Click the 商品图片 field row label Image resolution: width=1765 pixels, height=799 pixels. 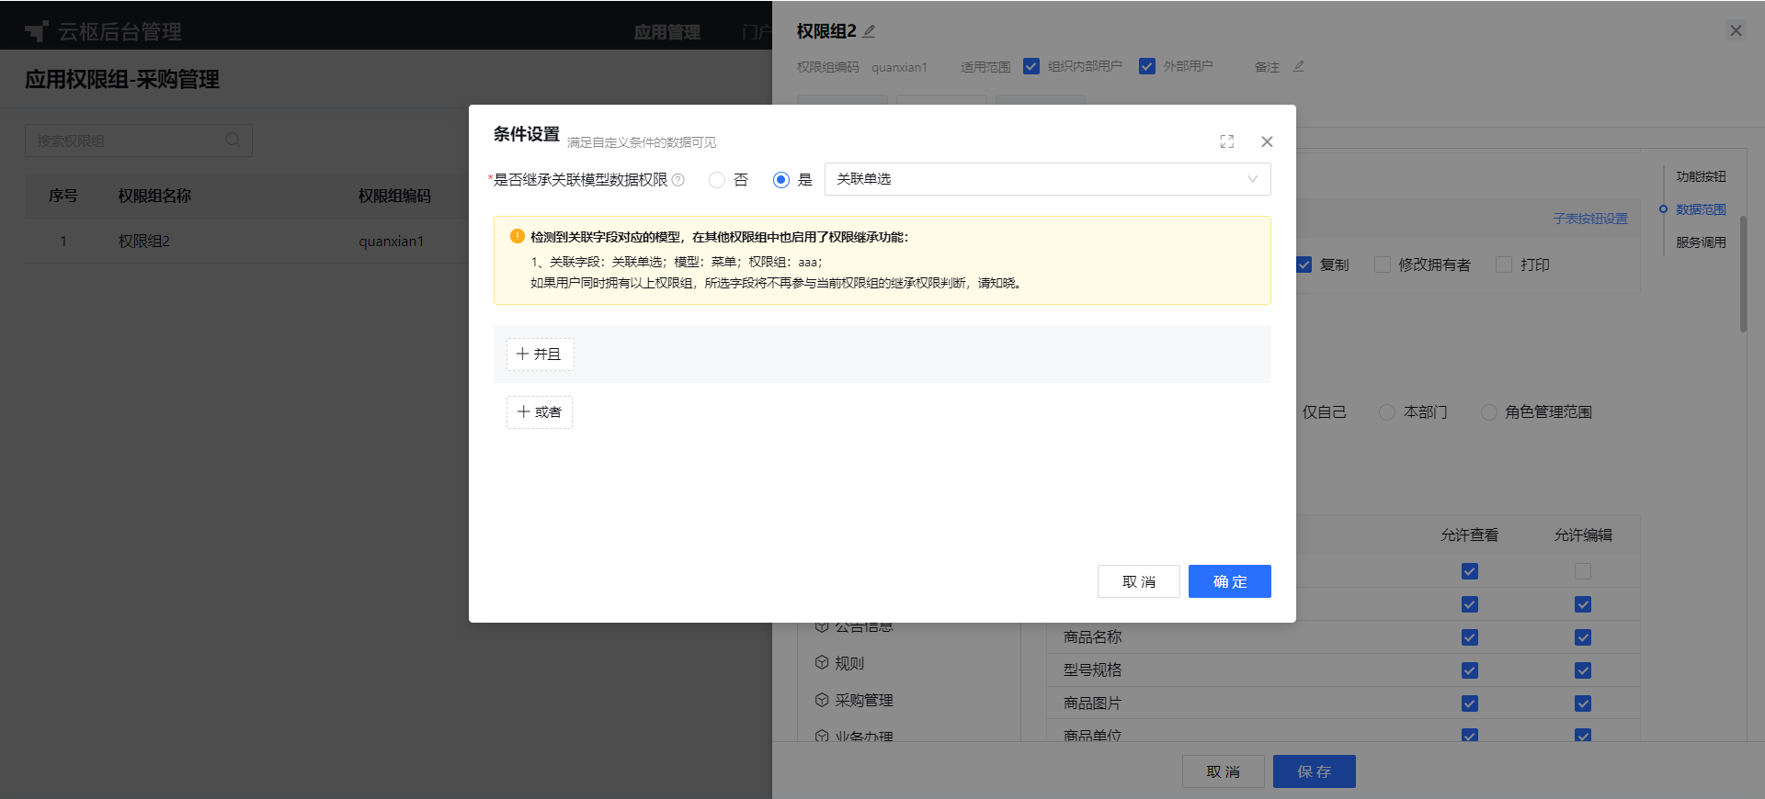[1093, 703]
